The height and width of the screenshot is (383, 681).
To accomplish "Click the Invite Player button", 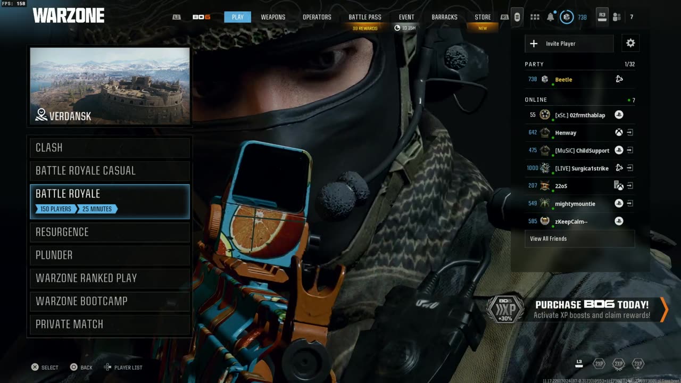I will 569,44.
